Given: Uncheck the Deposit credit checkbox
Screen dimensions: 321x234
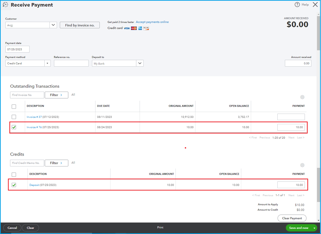Looking at the screenshot, I should [x=14, y=185].
